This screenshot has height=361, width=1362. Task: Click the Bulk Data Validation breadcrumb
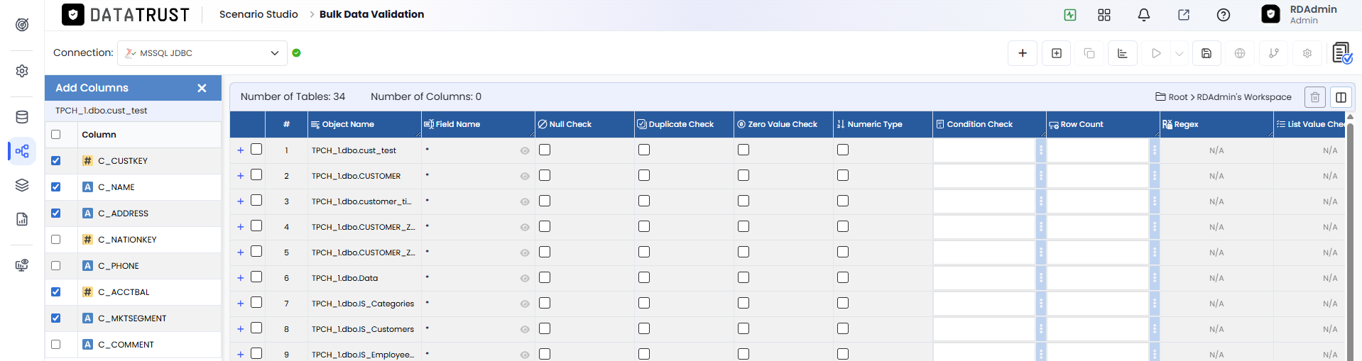pyautogui.click(x=371, y=14)
